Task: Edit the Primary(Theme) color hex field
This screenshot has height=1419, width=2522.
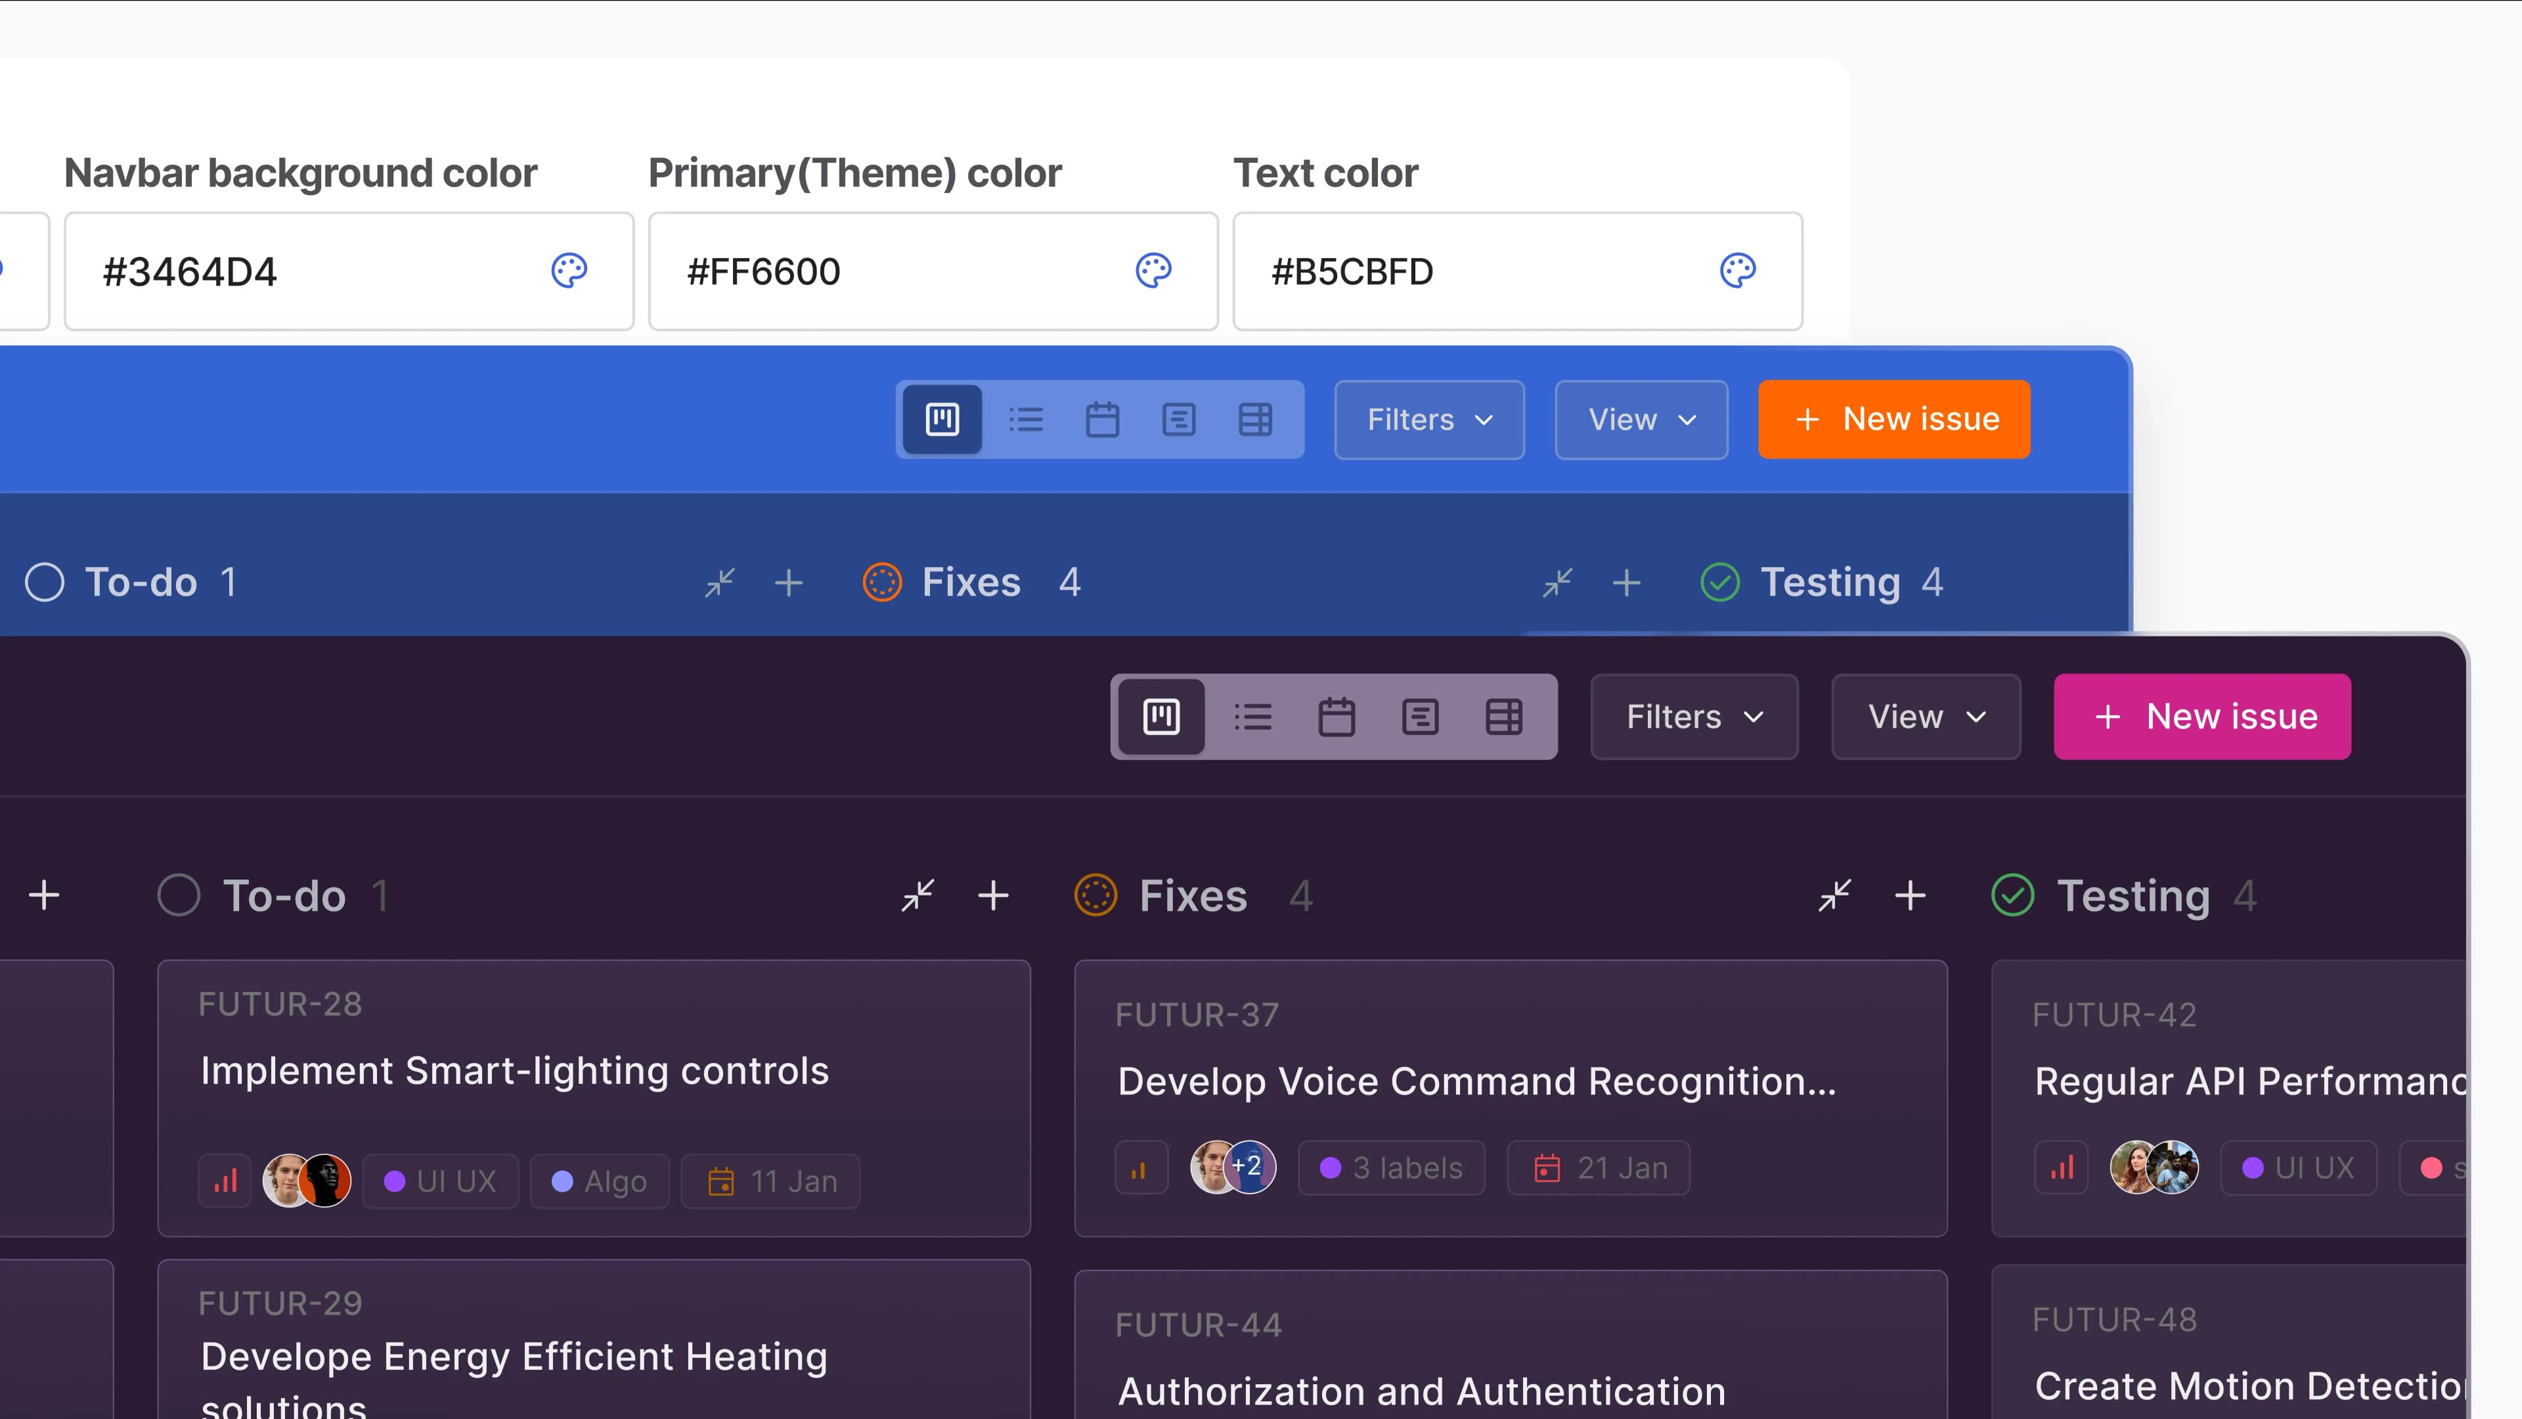Action: (x=881, y=271)
